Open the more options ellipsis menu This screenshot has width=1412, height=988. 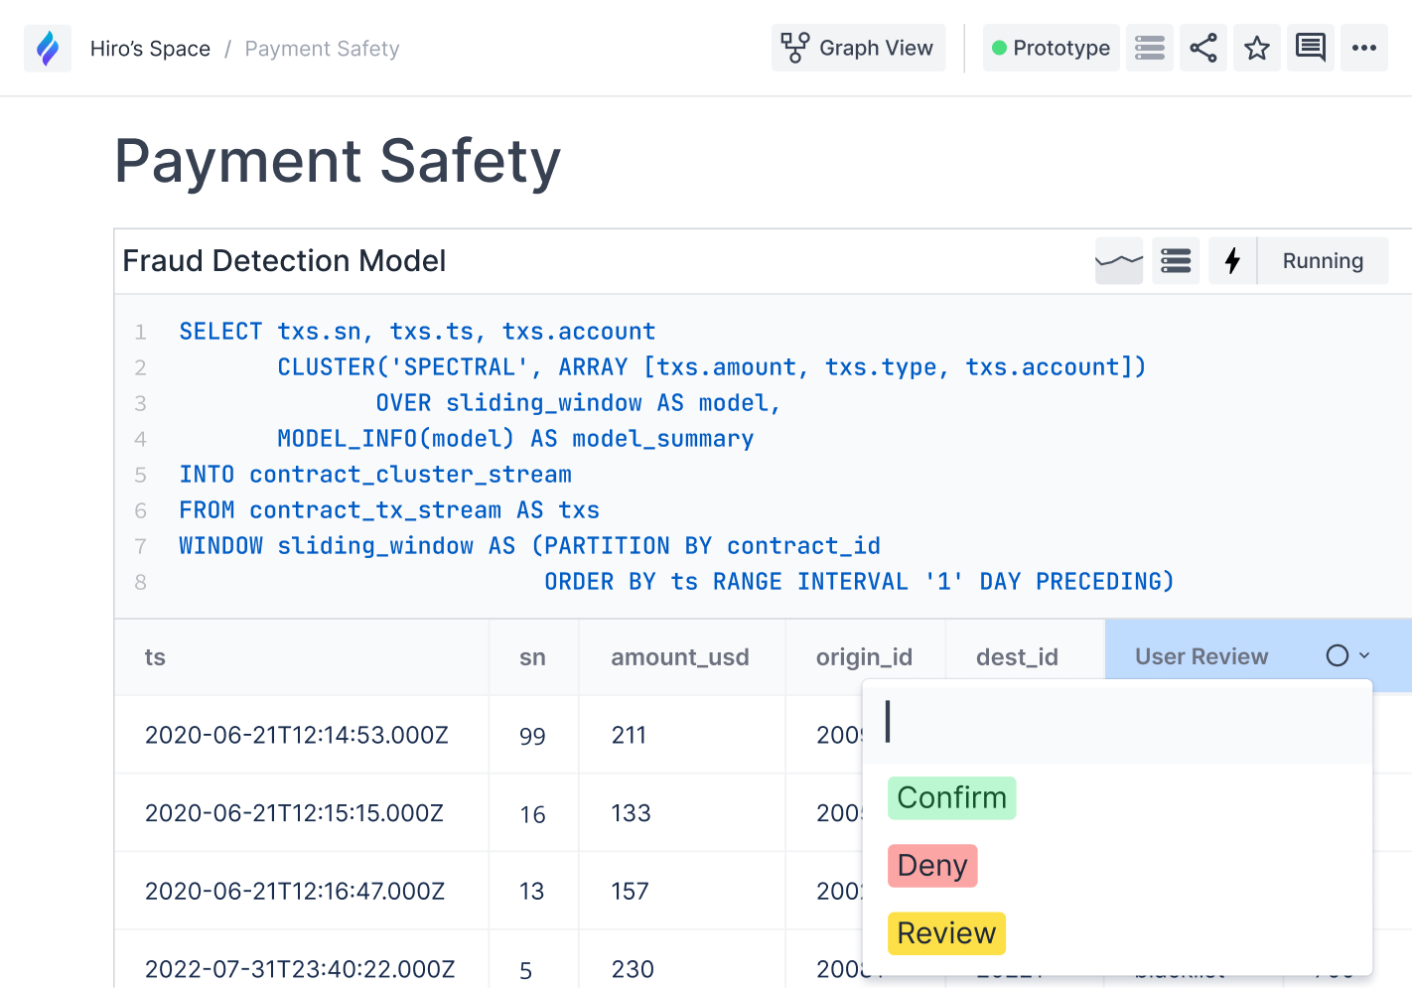click(x=1364, y=47)
